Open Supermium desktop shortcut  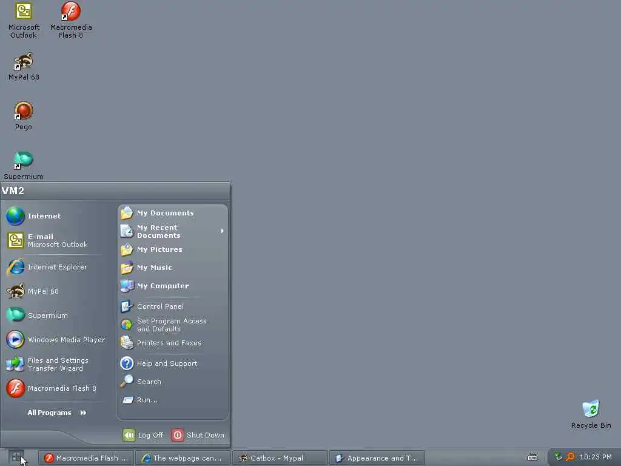(24, 166)
